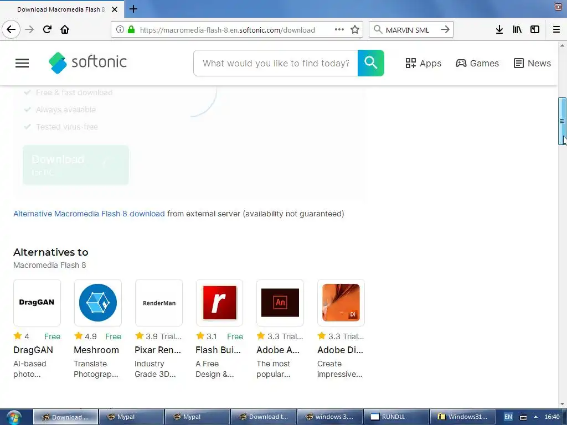Open page actions three-dot menu
The image size is (567, 425).
click(x=339, y=30)
